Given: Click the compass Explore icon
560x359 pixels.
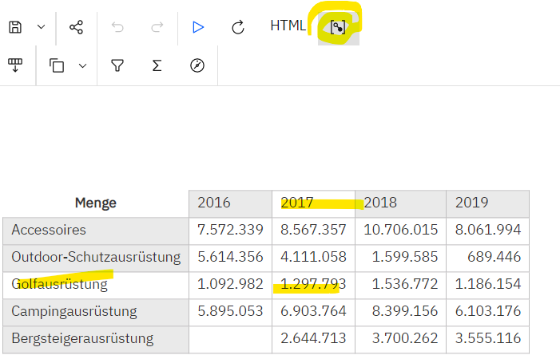Looking at the screenshot, I should (x=197, y=65).
